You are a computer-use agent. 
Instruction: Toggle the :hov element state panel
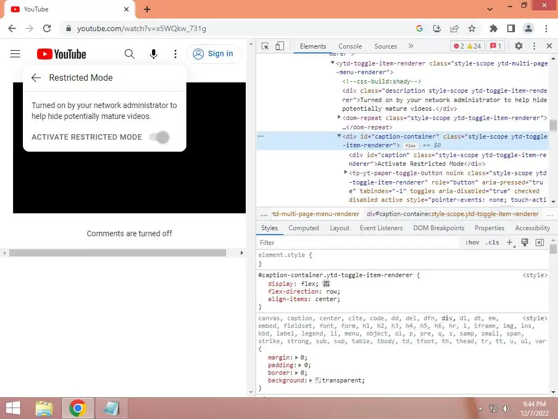472,243
